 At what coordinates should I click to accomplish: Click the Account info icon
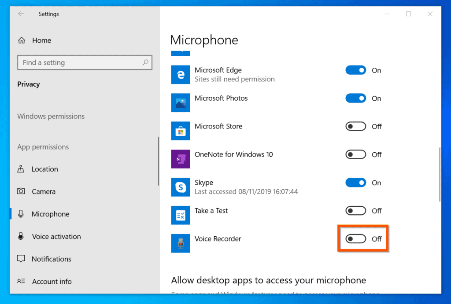coord(21,281)
